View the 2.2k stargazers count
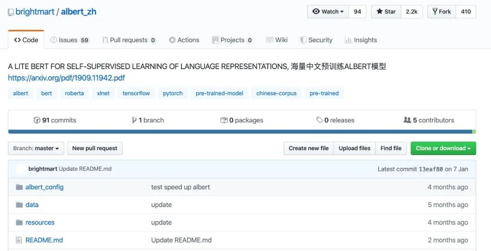The width and height of the screenshot is (491, 251). pos(411,11)
